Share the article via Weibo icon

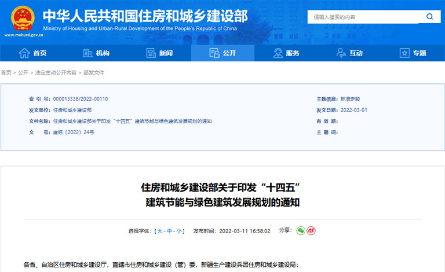point(311,231)
